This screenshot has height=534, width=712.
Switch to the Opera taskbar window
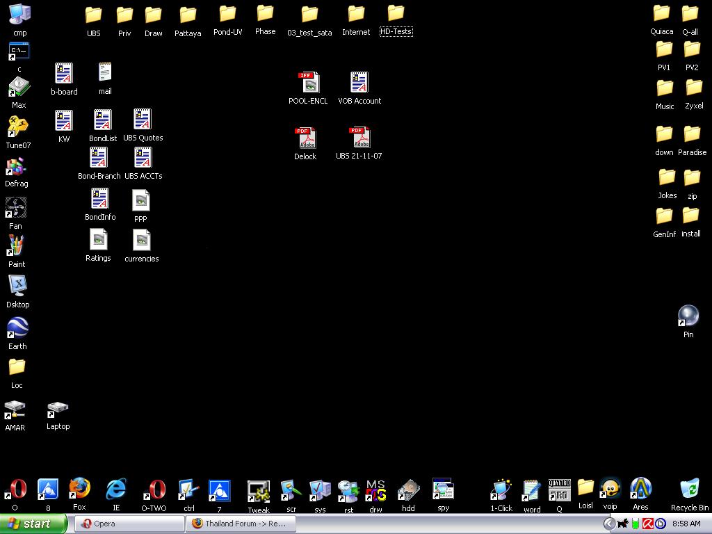tap(129, 524)
